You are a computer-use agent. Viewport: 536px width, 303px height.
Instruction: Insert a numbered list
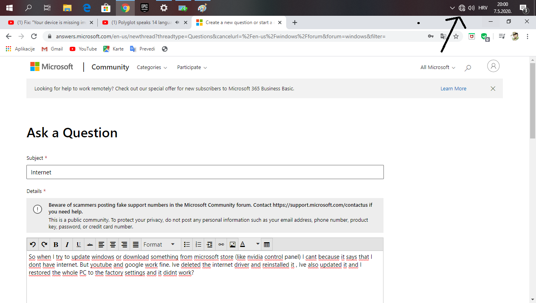[x=198, y=245]
